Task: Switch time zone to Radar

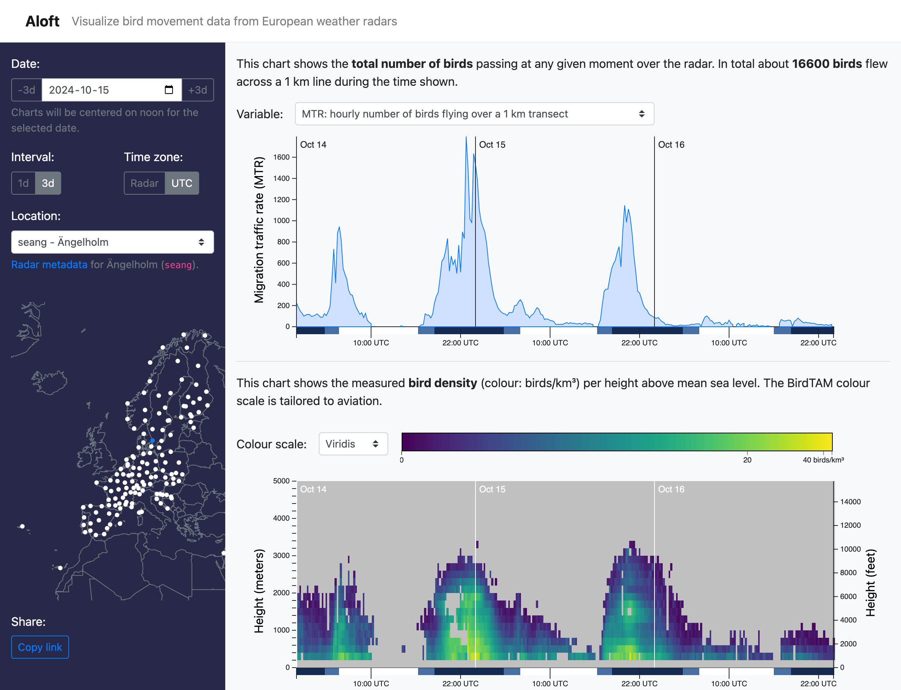Action: (x=145, y=183)
